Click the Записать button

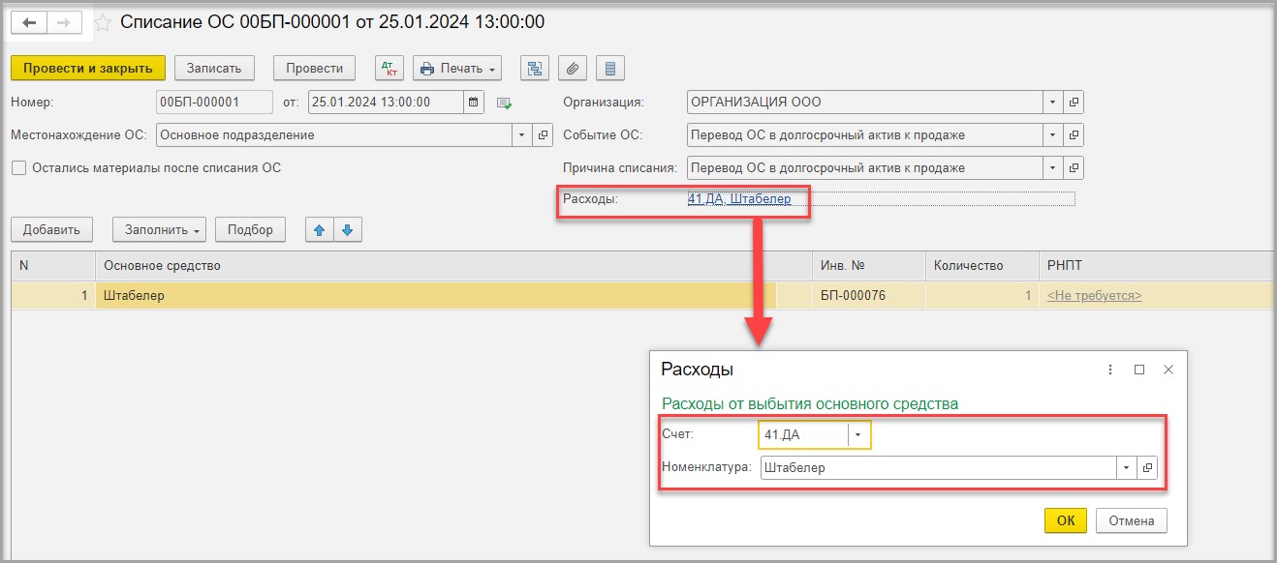(x=215, y=69)
